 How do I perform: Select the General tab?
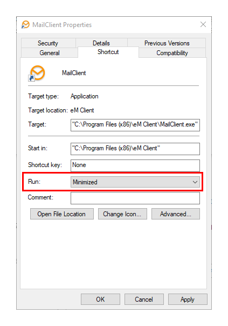tap(50, 53)
